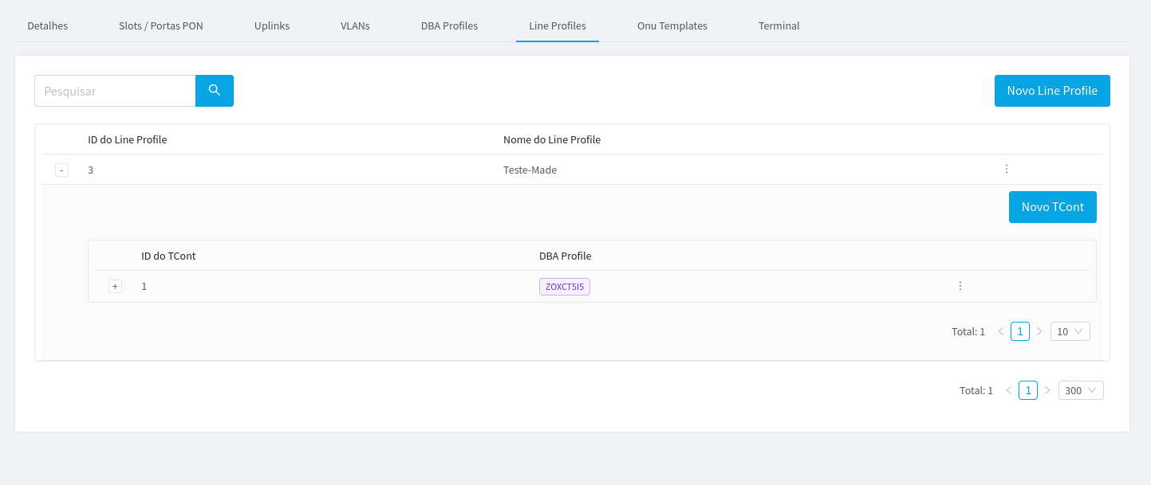Switch to the DBA Profiles tab

tap(448, 25)
